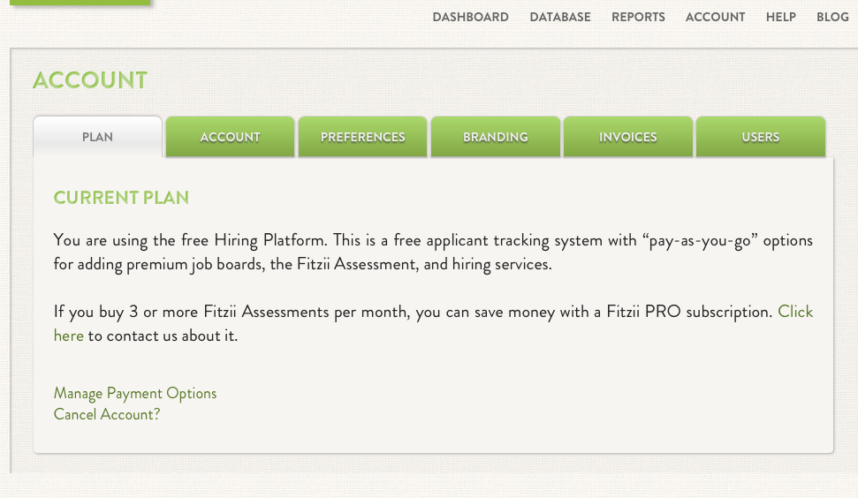Click the large ACCOUNT page heading
The width and height of the screenshot is (858, 498).
pos(90,80)
